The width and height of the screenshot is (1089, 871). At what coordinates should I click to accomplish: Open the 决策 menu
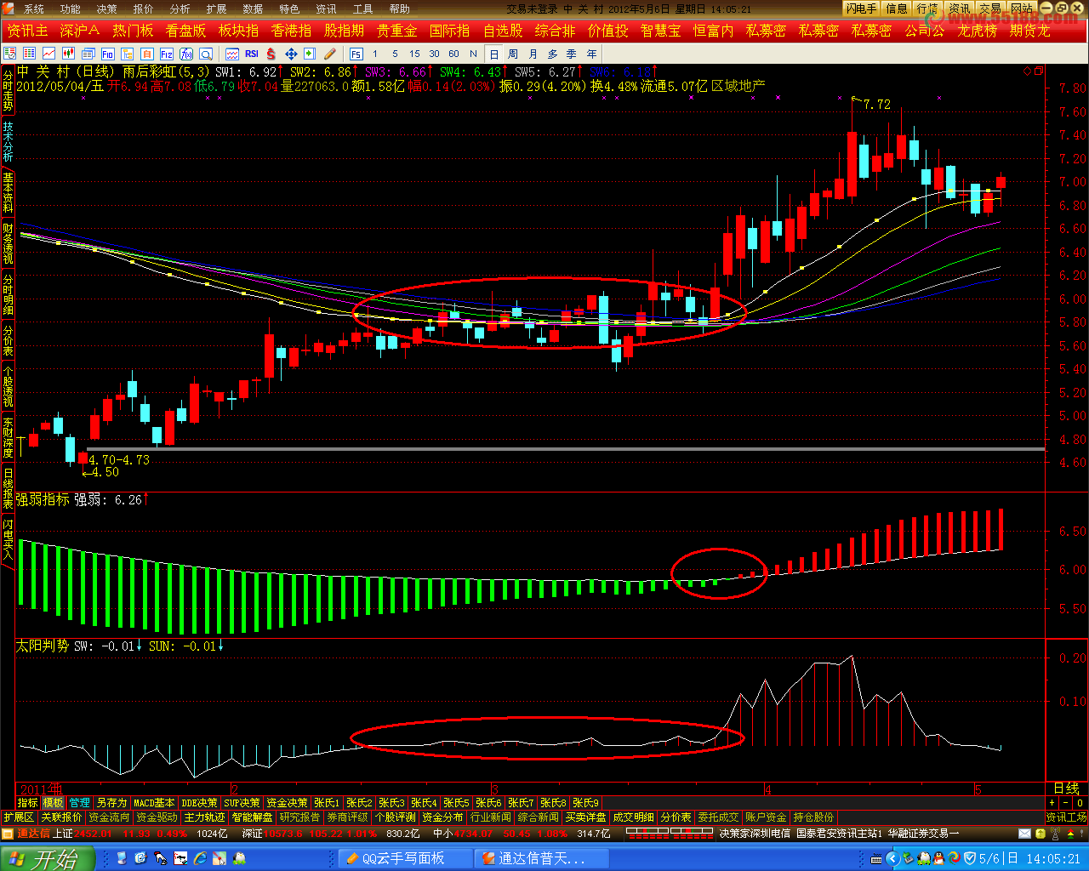[x=106, y=9]
